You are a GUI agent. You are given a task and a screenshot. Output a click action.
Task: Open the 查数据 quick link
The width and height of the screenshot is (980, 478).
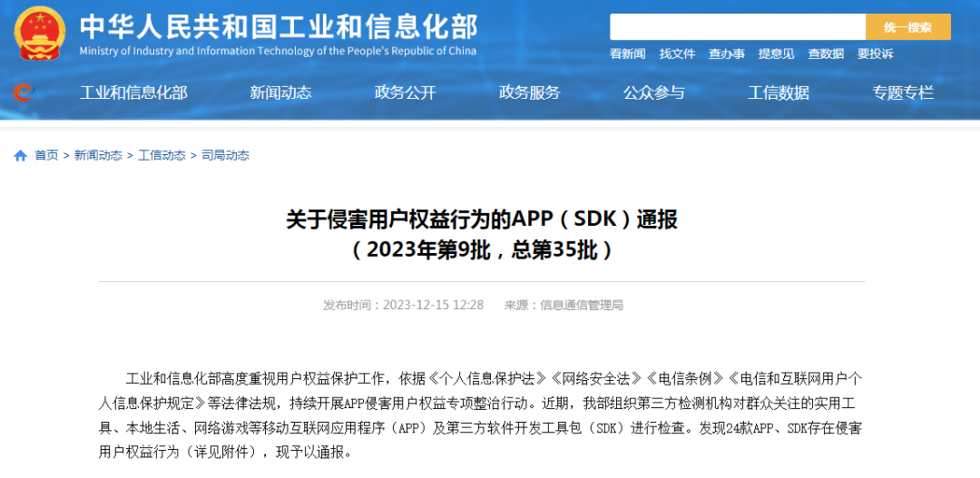tap(826, 54)
